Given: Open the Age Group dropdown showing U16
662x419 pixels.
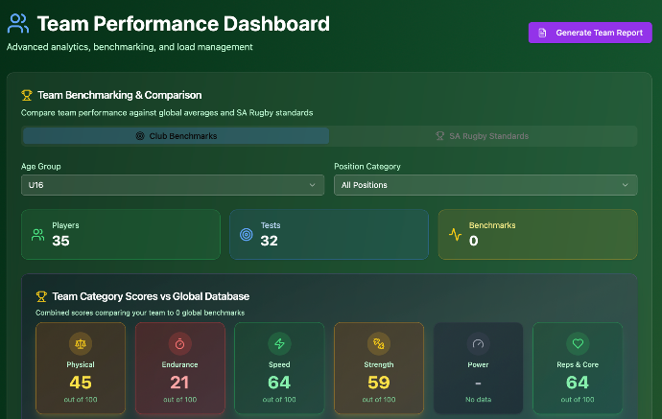Looking at the screenshot, I should click(x=173, y=185).
